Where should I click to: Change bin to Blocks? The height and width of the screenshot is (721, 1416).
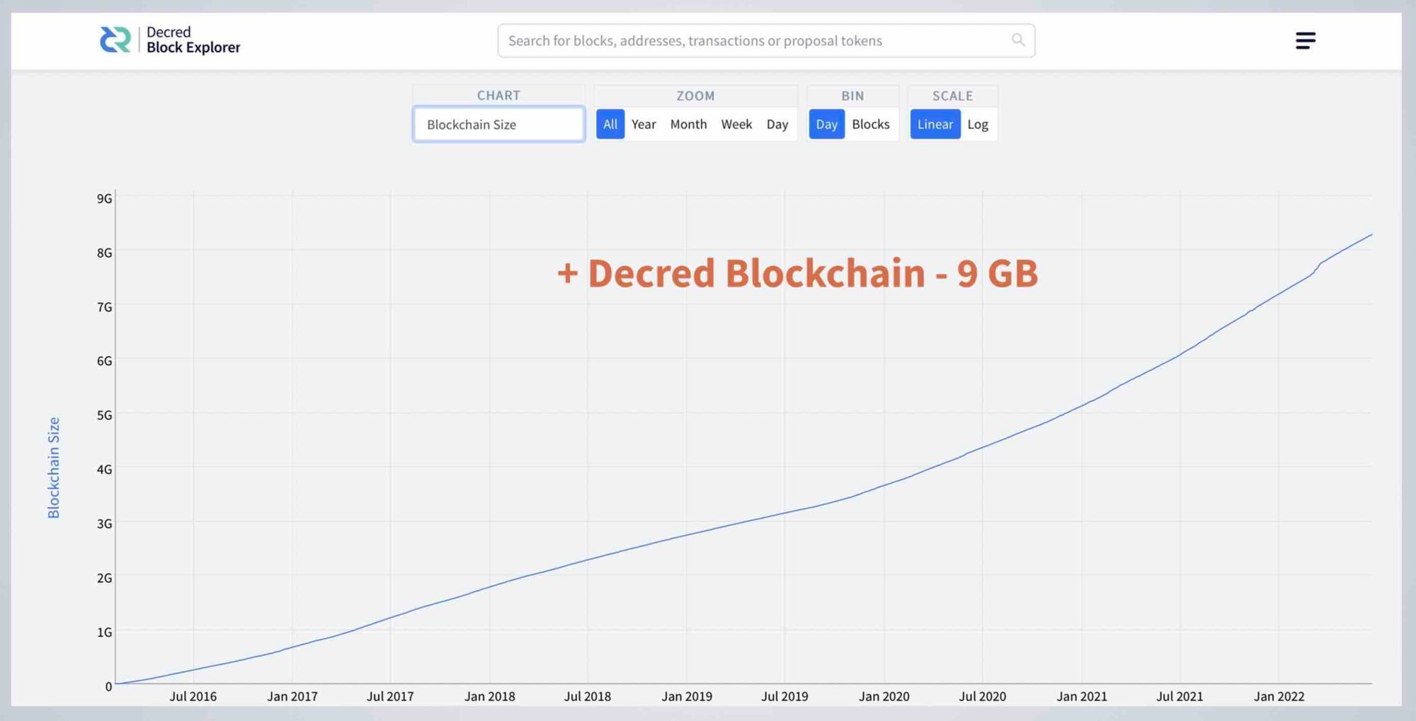[870, 125]
